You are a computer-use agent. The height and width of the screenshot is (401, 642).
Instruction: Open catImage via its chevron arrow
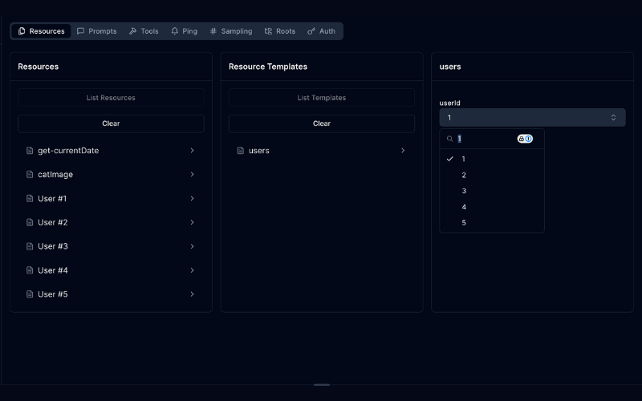[x=192, y=174]
